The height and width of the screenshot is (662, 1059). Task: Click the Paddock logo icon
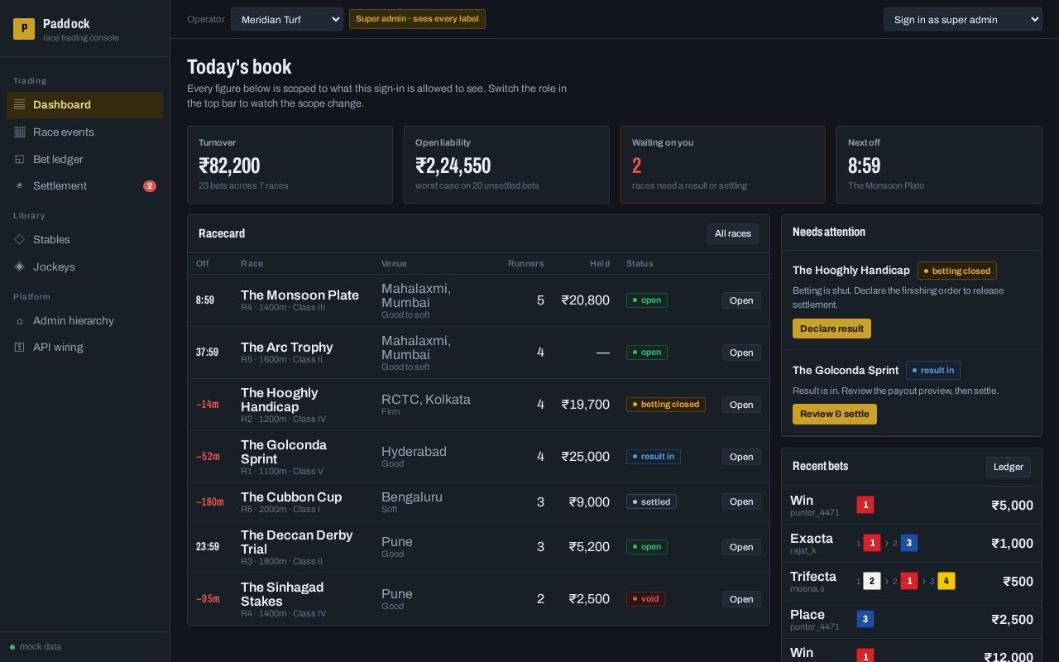coord(24,29)
